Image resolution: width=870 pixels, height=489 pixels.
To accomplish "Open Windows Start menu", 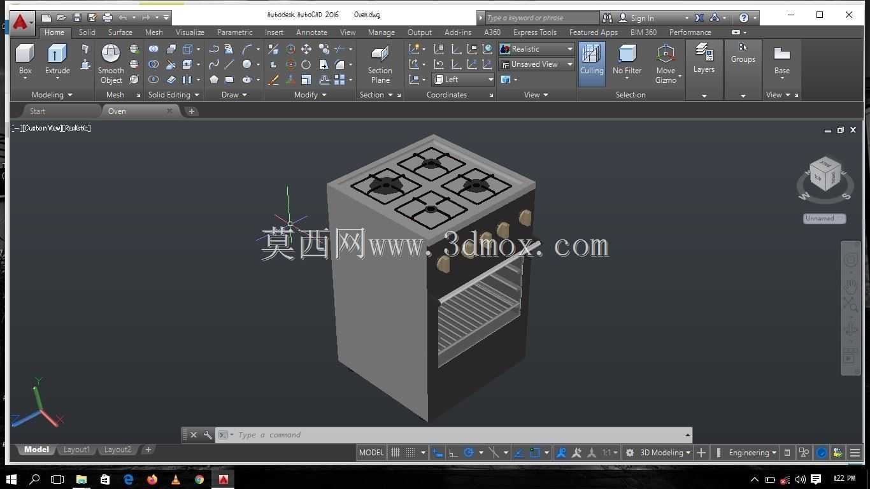I will (x=11, y=479).
